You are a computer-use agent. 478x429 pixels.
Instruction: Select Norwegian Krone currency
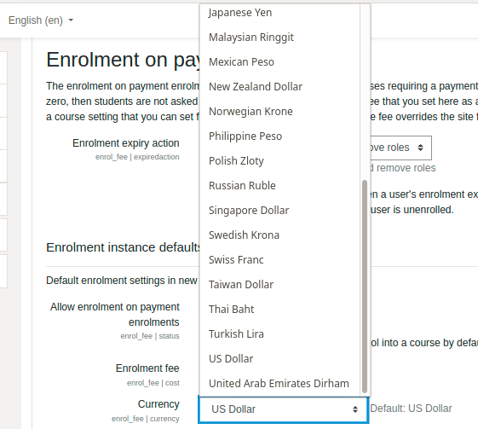point(279,112)
